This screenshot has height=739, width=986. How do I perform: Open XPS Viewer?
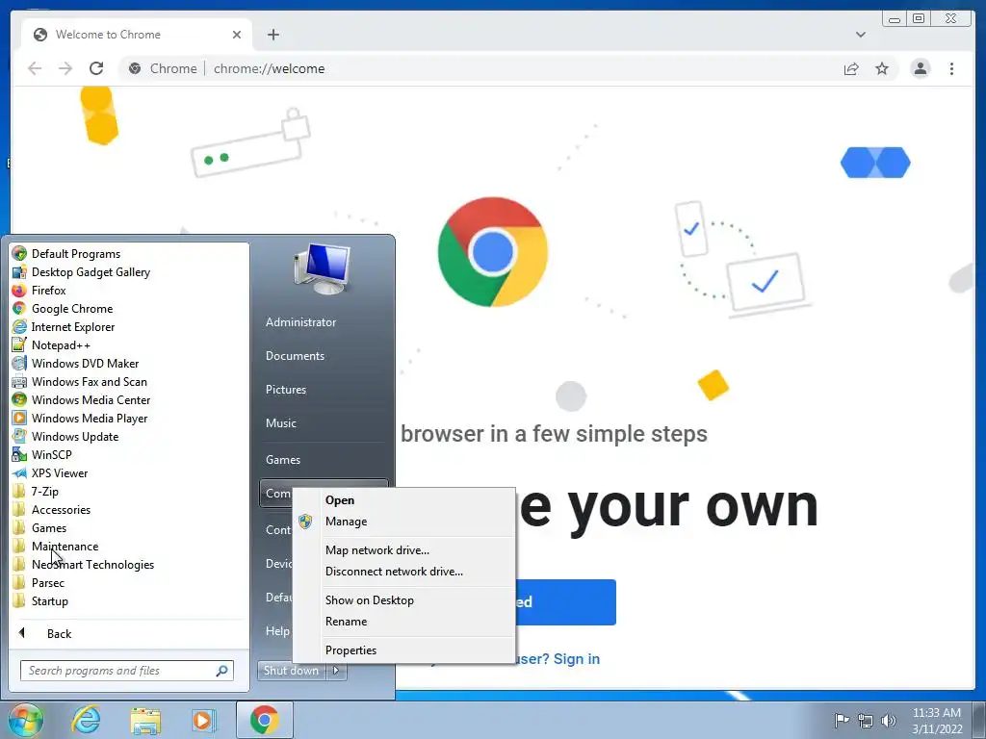(50, 473)
